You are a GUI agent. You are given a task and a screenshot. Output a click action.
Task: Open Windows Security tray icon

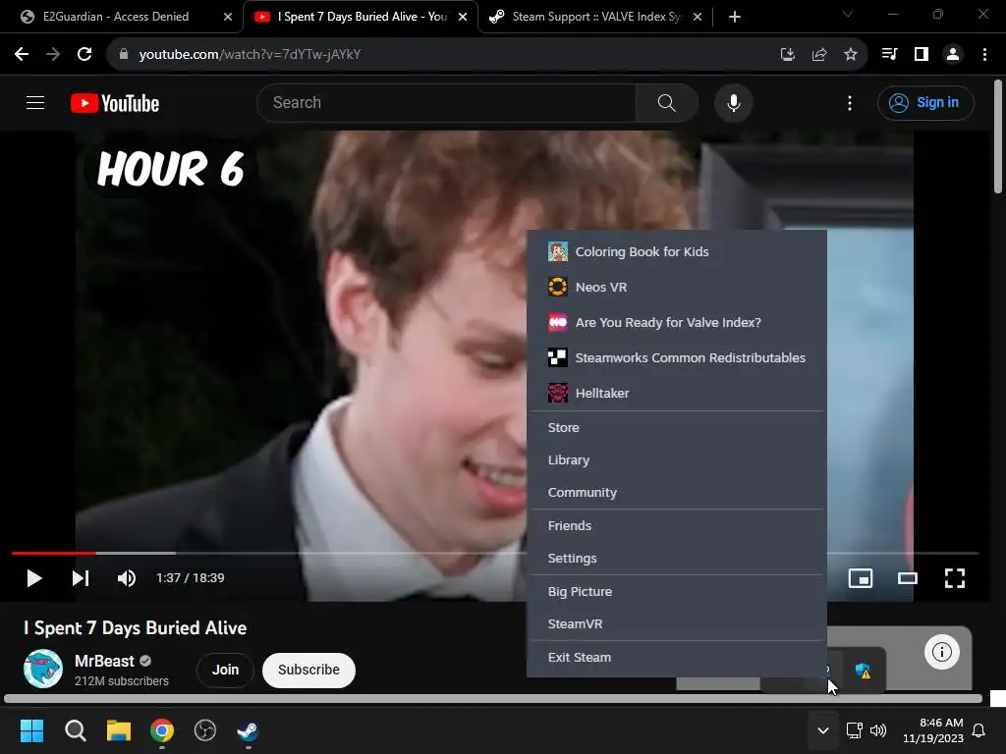[864, 672]
